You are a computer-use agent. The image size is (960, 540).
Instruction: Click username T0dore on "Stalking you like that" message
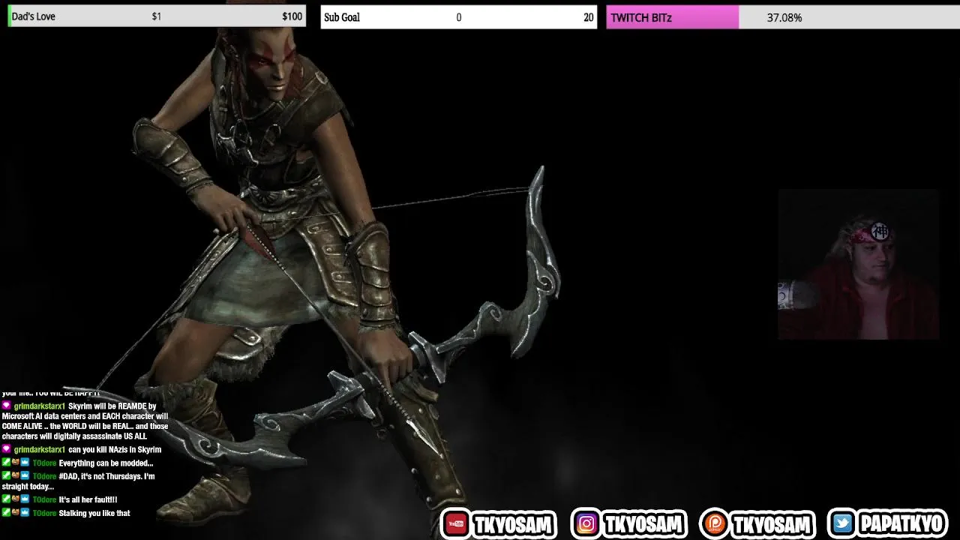coord(44,513)
